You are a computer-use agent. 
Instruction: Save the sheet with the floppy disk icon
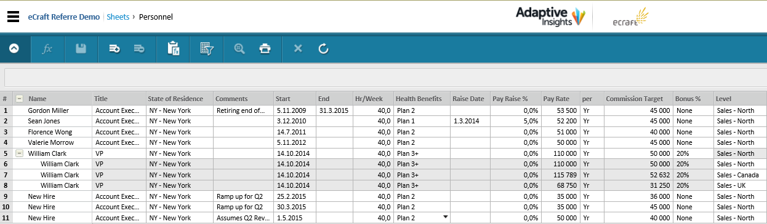tap(81, 48)
